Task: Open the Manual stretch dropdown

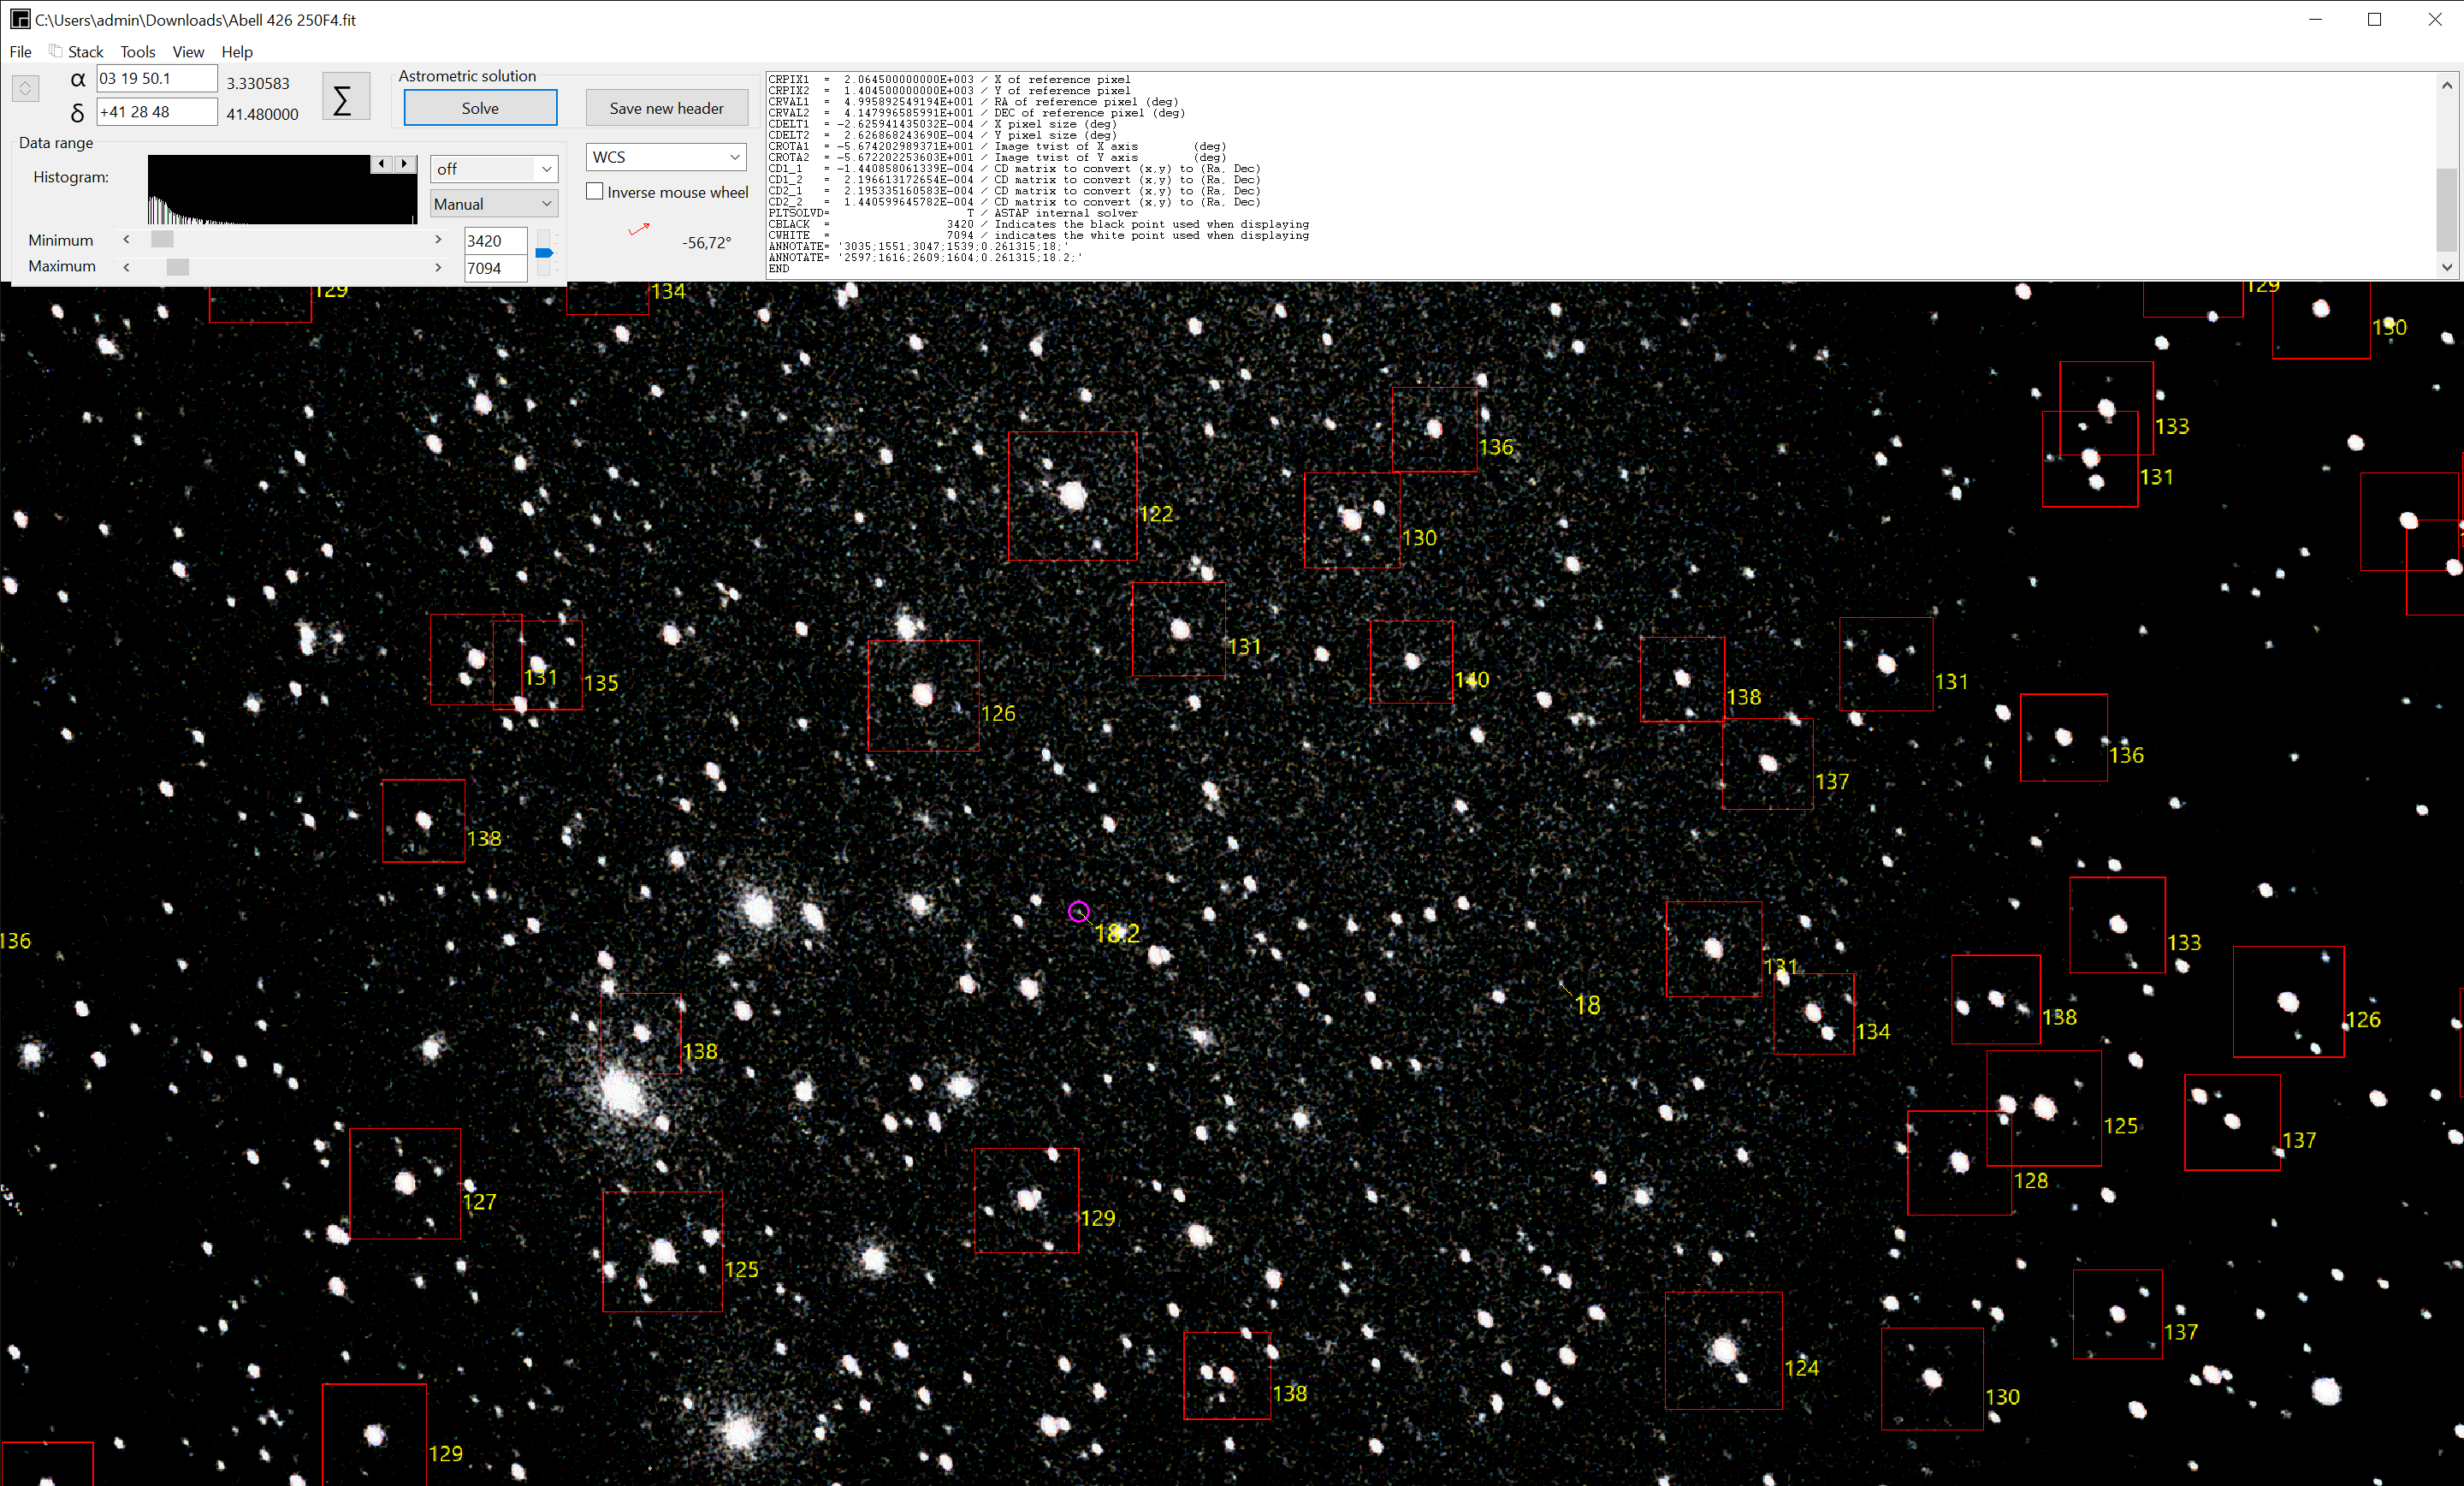Action: [494, 204]
